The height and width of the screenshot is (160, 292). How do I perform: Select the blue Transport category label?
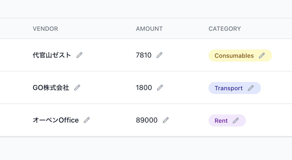229,88
